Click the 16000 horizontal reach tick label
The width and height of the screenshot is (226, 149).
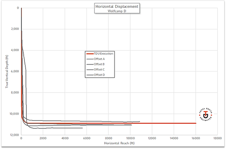[196, 138]
